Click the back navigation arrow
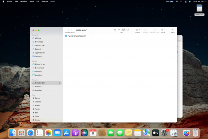 click(68, 30)
